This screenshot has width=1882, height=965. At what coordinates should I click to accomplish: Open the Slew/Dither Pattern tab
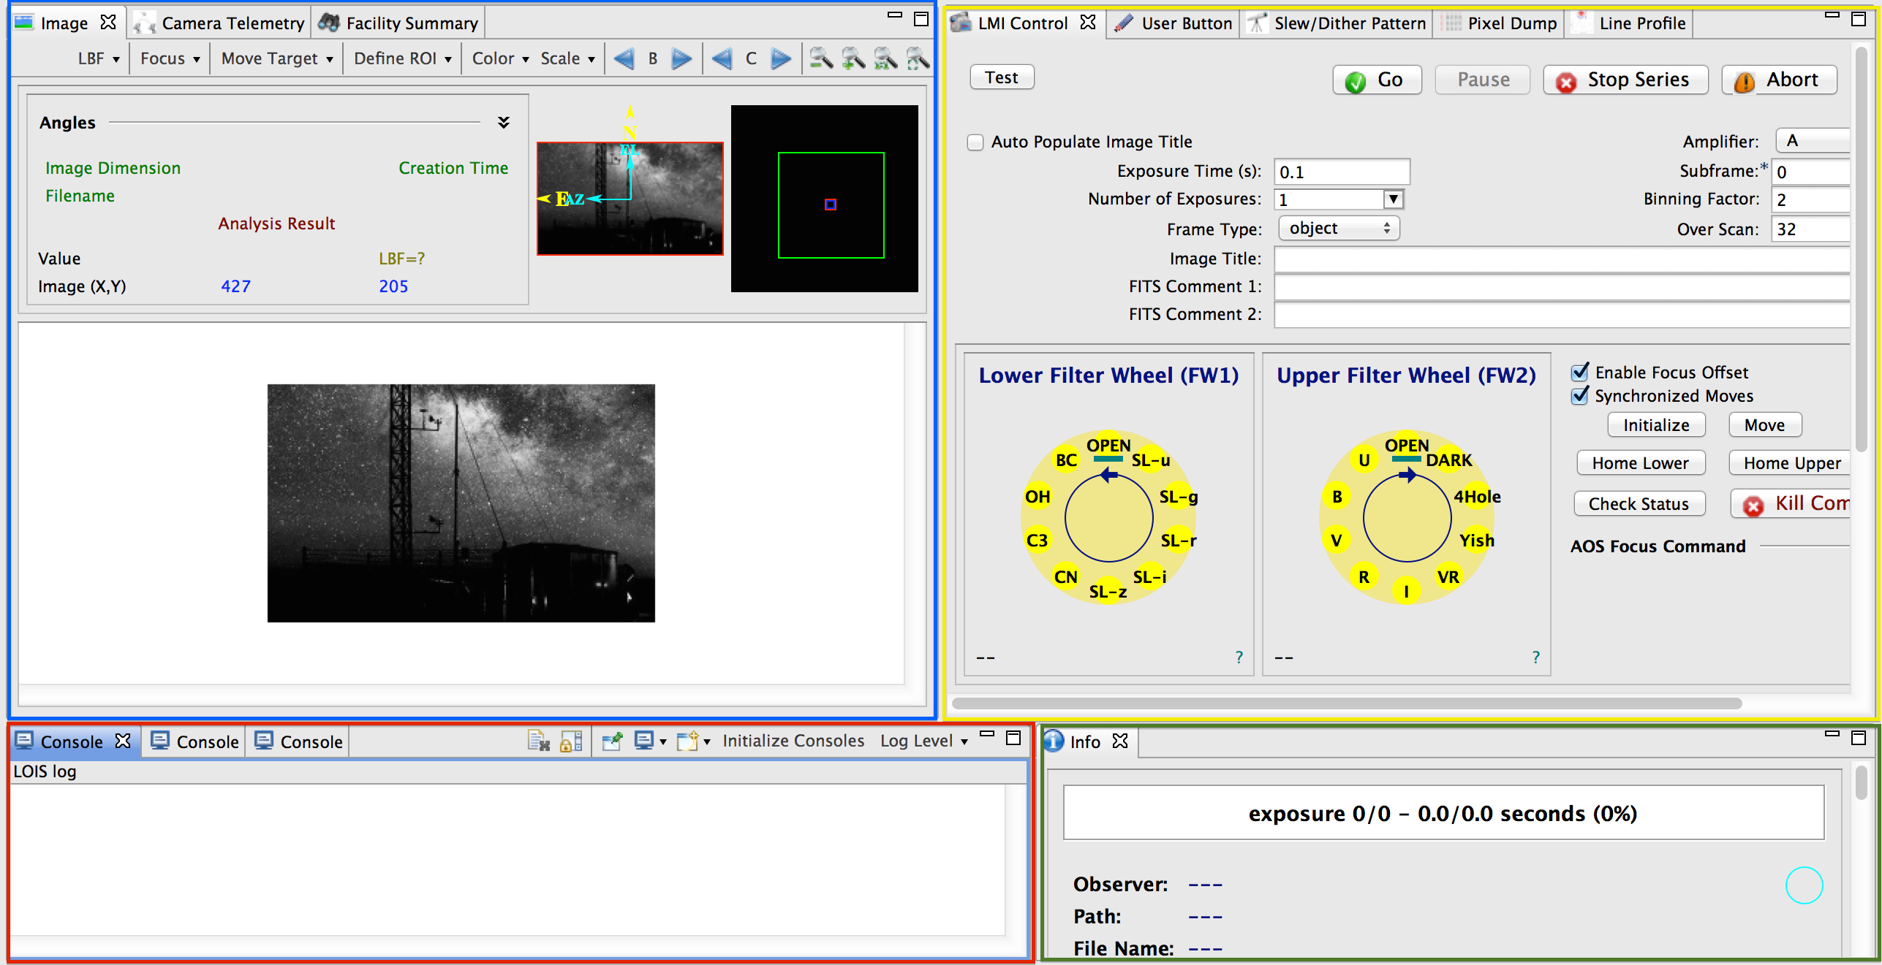click(x=1337, y=23)
